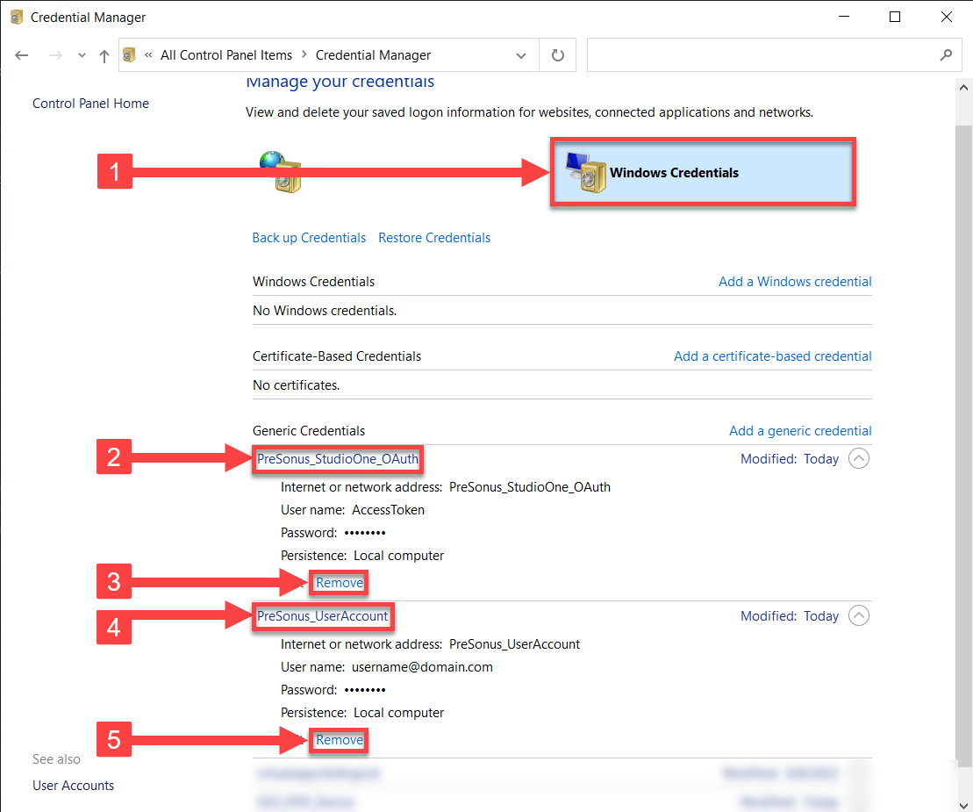This screenshot has width=973, height=812.
Task: Expand address bar history dropdown
Action: coord(521,55)
